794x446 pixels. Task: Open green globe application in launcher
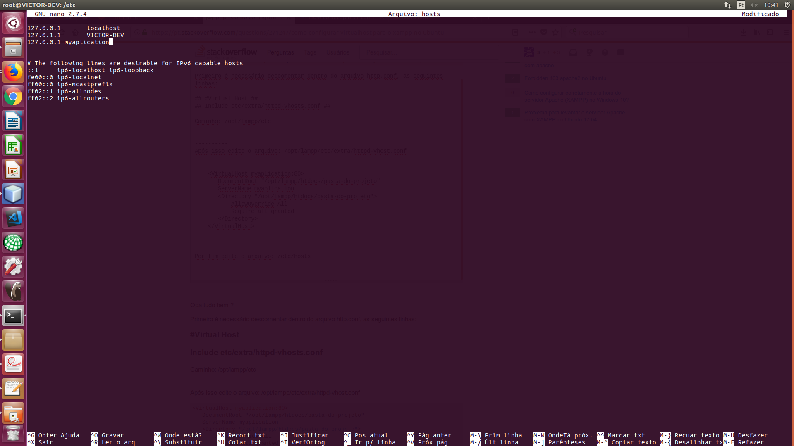(x=13, y=242)
